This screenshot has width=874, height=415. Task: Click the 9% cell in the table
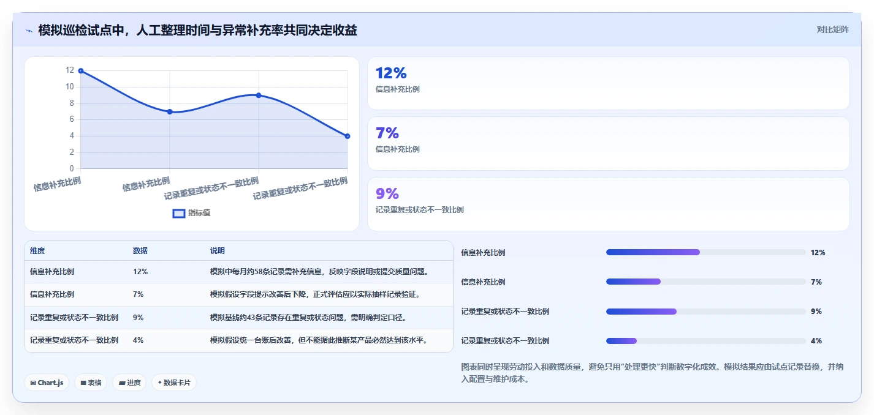(x=139, y=318)
